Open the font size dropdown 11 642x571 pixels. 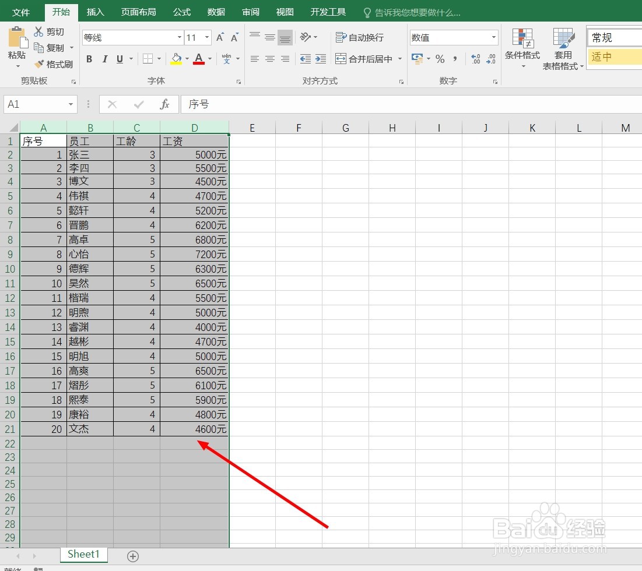point(207,37)
